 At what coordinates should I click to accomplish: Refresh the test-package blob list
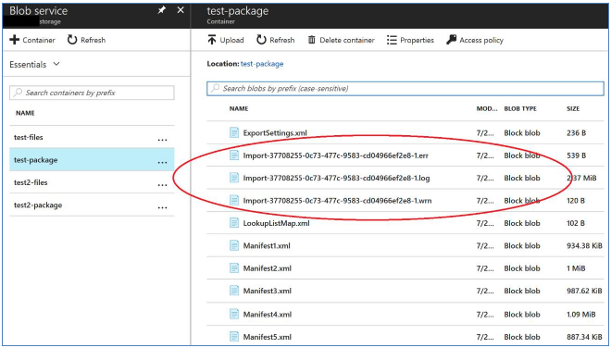[x=275, y=40]
